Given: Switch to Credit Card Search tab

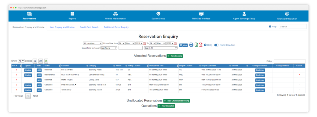Looking at the screenshot, I should [x=89, y=27].
